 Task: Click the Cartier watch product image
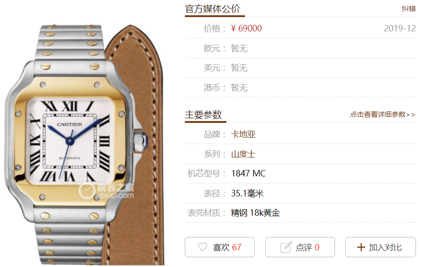tap(83, 145)
